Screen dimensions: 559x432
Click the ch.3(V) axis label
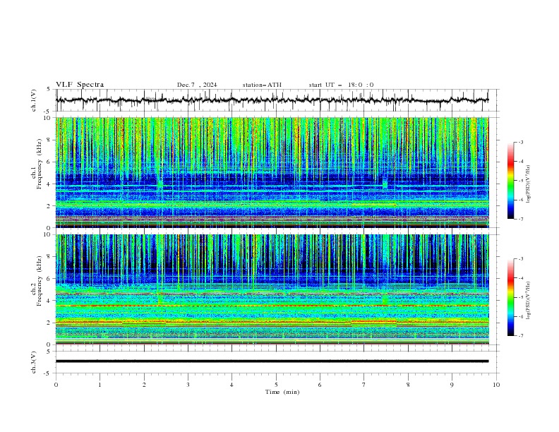tap(34, 362)
